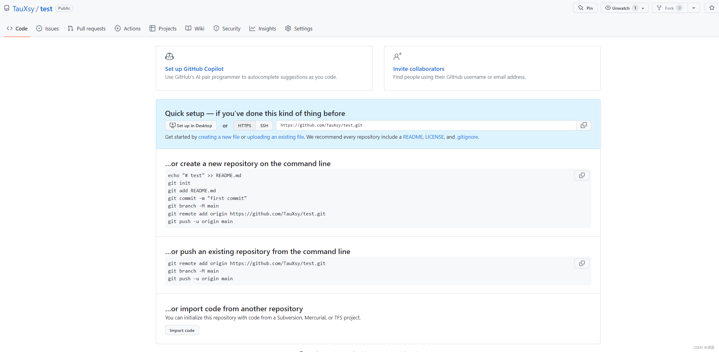Screen dimensions: 719x352
Task: Select the SSH clone protocol
Action: [x=264, y=125]
